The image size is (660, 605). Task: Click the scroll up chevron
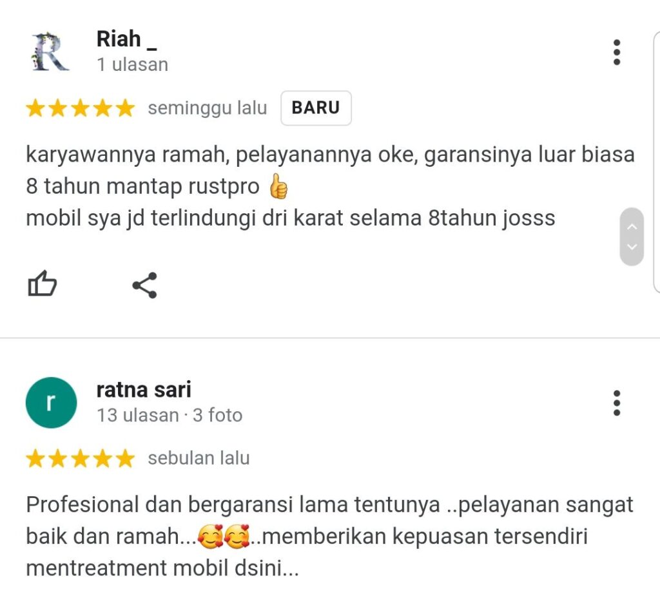click(632, 227)
